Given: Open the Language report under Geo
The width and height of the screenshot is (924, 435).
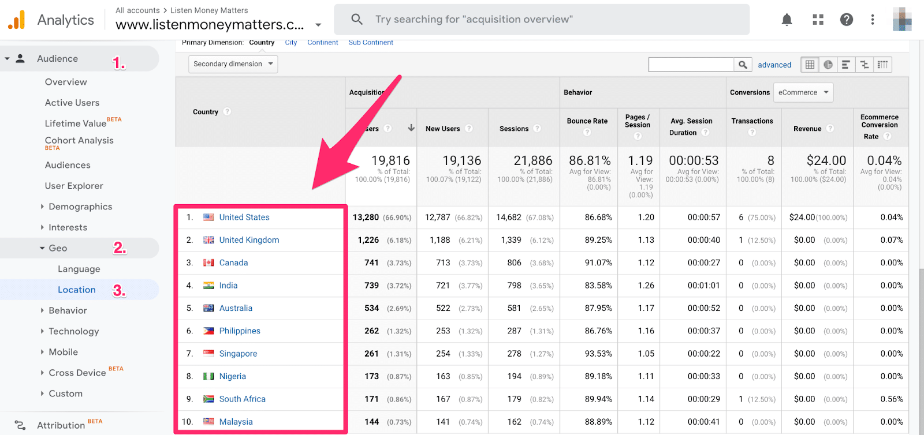Looking at the screenshot, I should click(79, 269).
